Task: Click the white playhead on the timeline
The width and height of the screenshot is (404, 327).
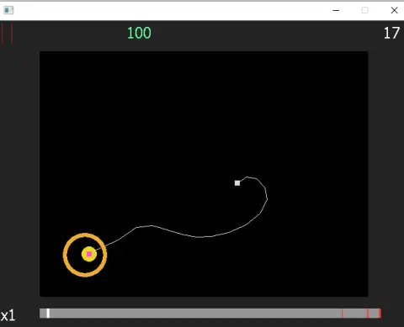Action: tap(48, 313)
